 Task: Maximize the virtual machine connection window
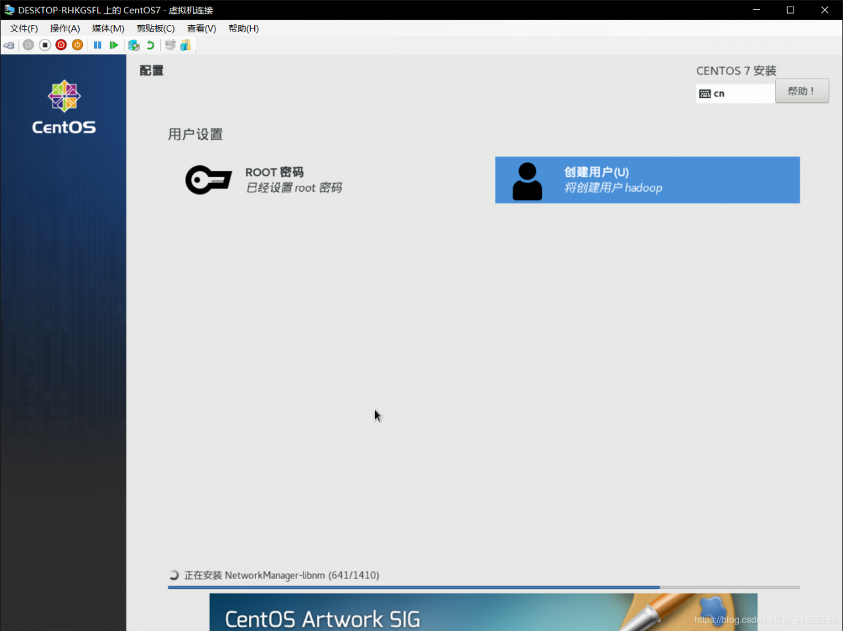[x=790, y=10]
